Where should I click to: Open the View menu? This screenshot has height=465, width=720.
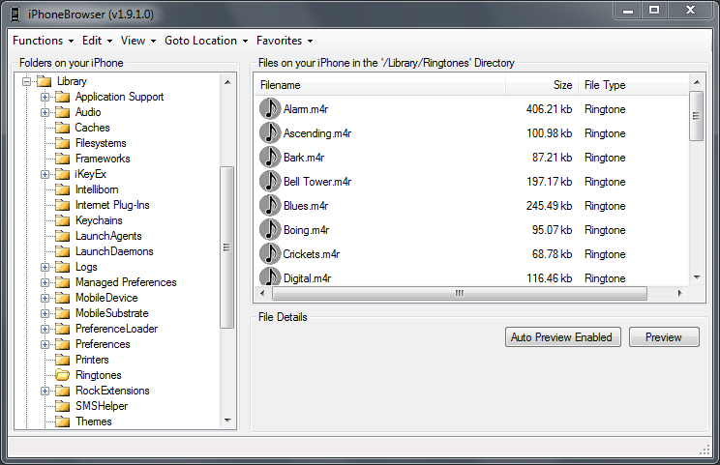[x=138, y=41]
